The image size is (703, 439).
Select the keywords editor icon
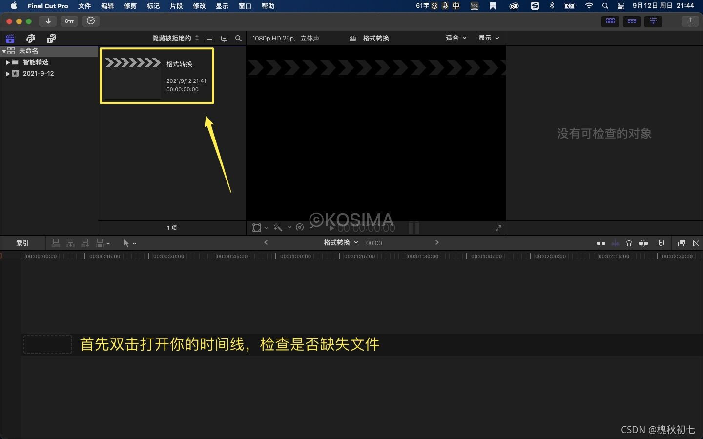tap(69, 21)
